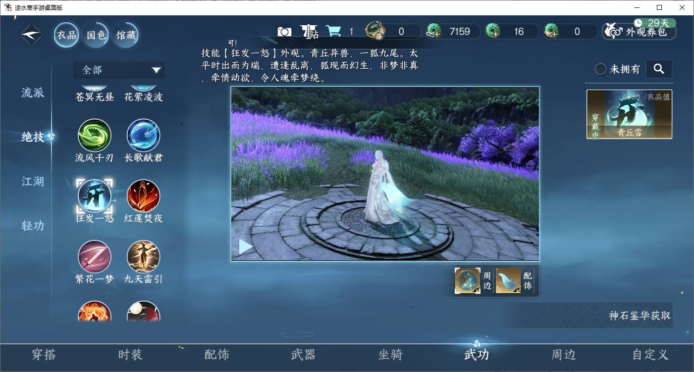
Task: Click the 花萦凌波 skill label
Action: 143,97
